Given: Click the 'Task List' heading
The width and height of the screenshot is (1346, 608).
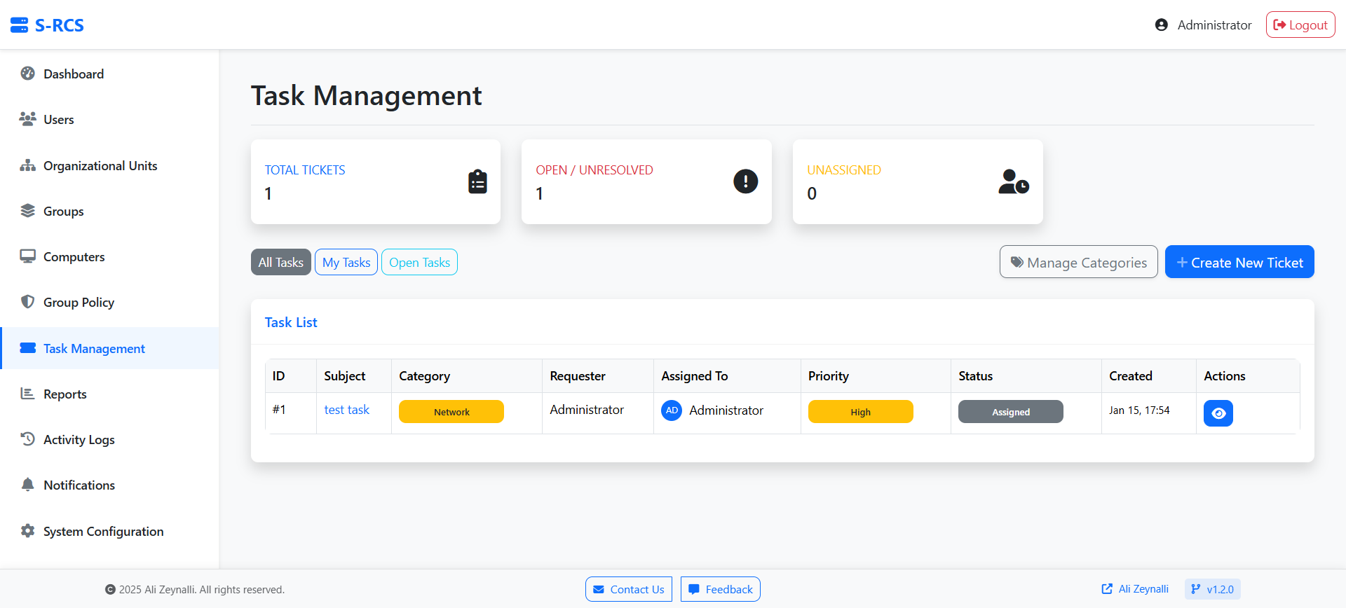Looking at the screenshot, I should pos(291,322).
